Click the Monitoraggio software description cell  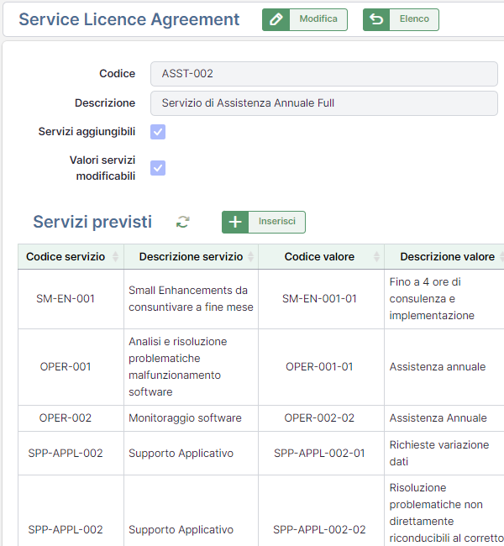tap(185, 418)
